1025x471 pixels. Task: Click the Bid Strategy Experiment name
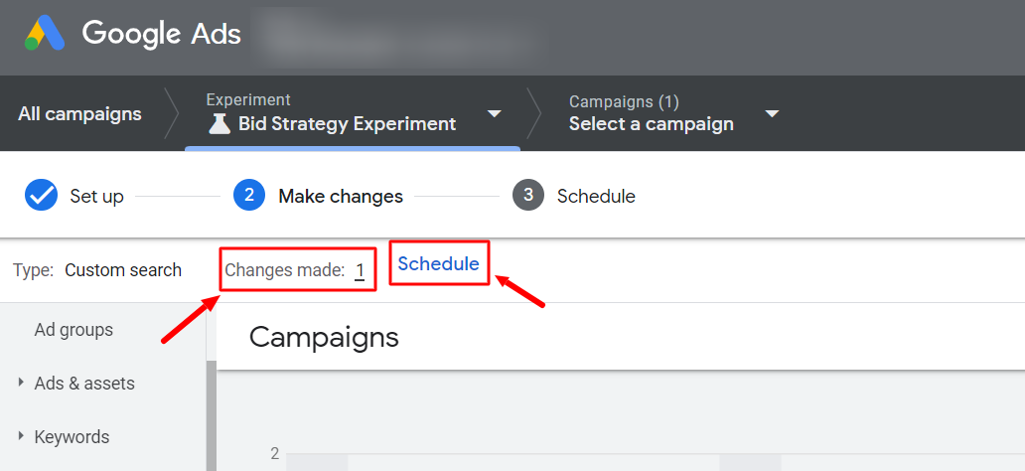(347, 123)
